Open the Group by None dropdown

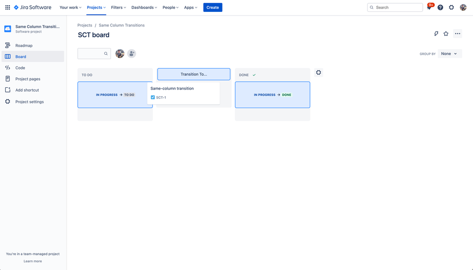450,53
